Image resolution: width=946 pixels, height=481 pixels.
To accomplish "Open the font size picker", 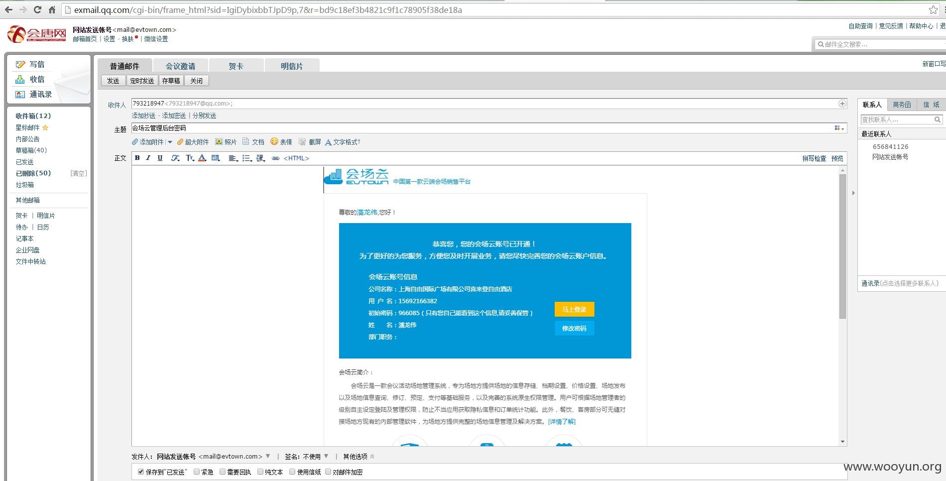I will (x=190, y=158).
